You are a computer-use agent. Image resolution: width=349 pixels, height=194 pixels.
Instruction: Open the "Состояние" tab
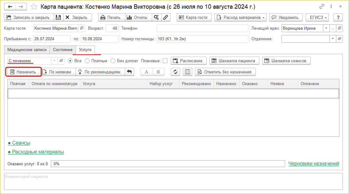[x=63, y=50]
